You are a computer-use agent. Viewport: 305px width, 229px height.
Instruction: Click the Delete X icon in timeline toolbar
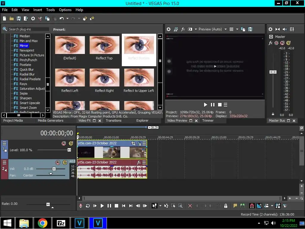pyautogui.click(x=190, y=206)
